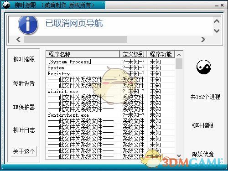The width and height of the screenshot is (228, 171).
Task: Minimize the 柳叶擦眼 window
Action: (217, 5)
